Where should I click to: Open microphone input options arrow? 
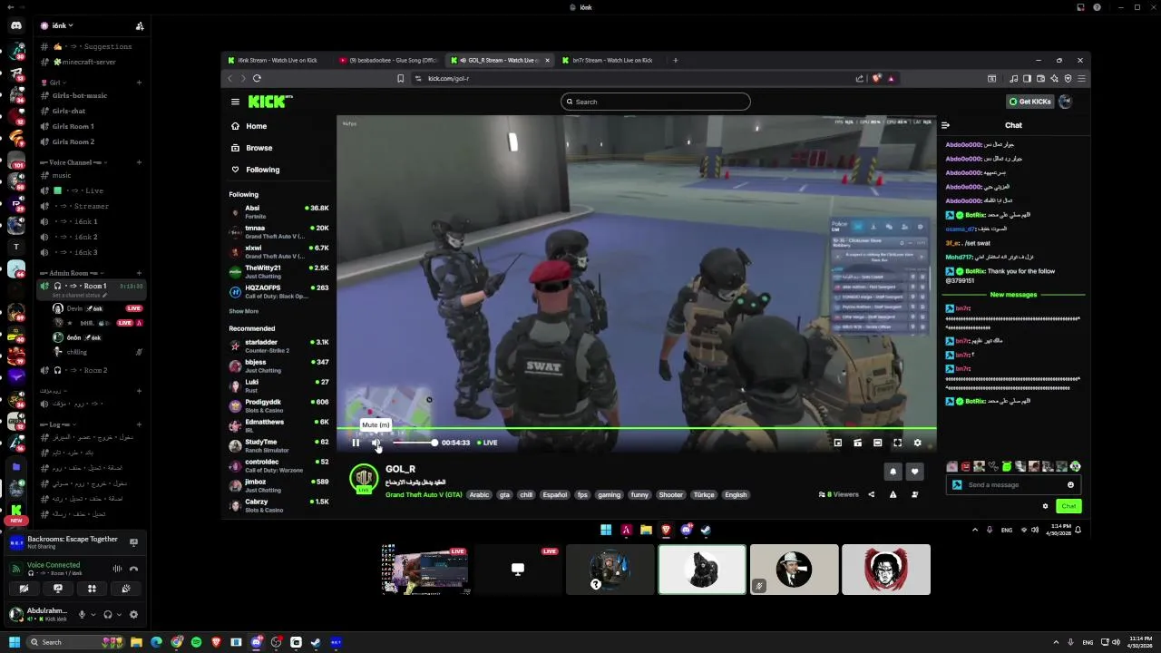coord(93,615)
